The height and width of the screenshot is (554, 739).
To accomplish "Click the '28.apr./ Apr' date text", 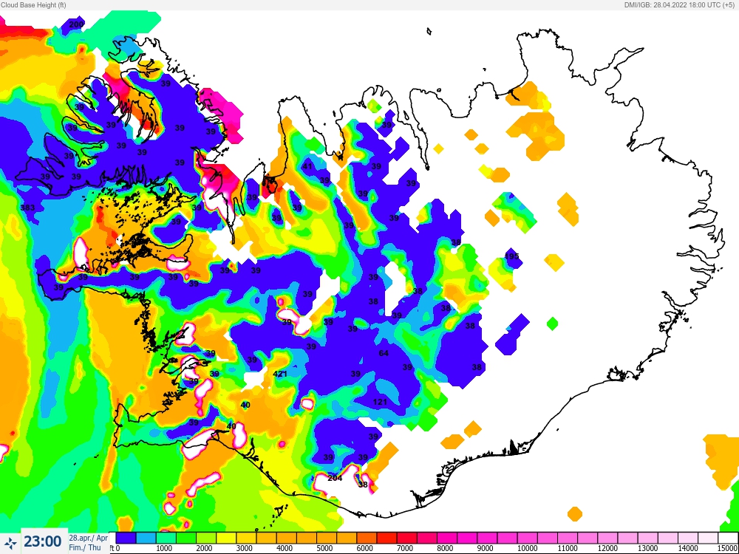I will 89,538.
